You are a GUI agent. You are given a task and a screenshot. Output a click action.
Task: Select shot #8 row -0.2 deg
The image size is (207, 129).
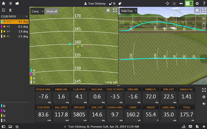click(14, 27)
